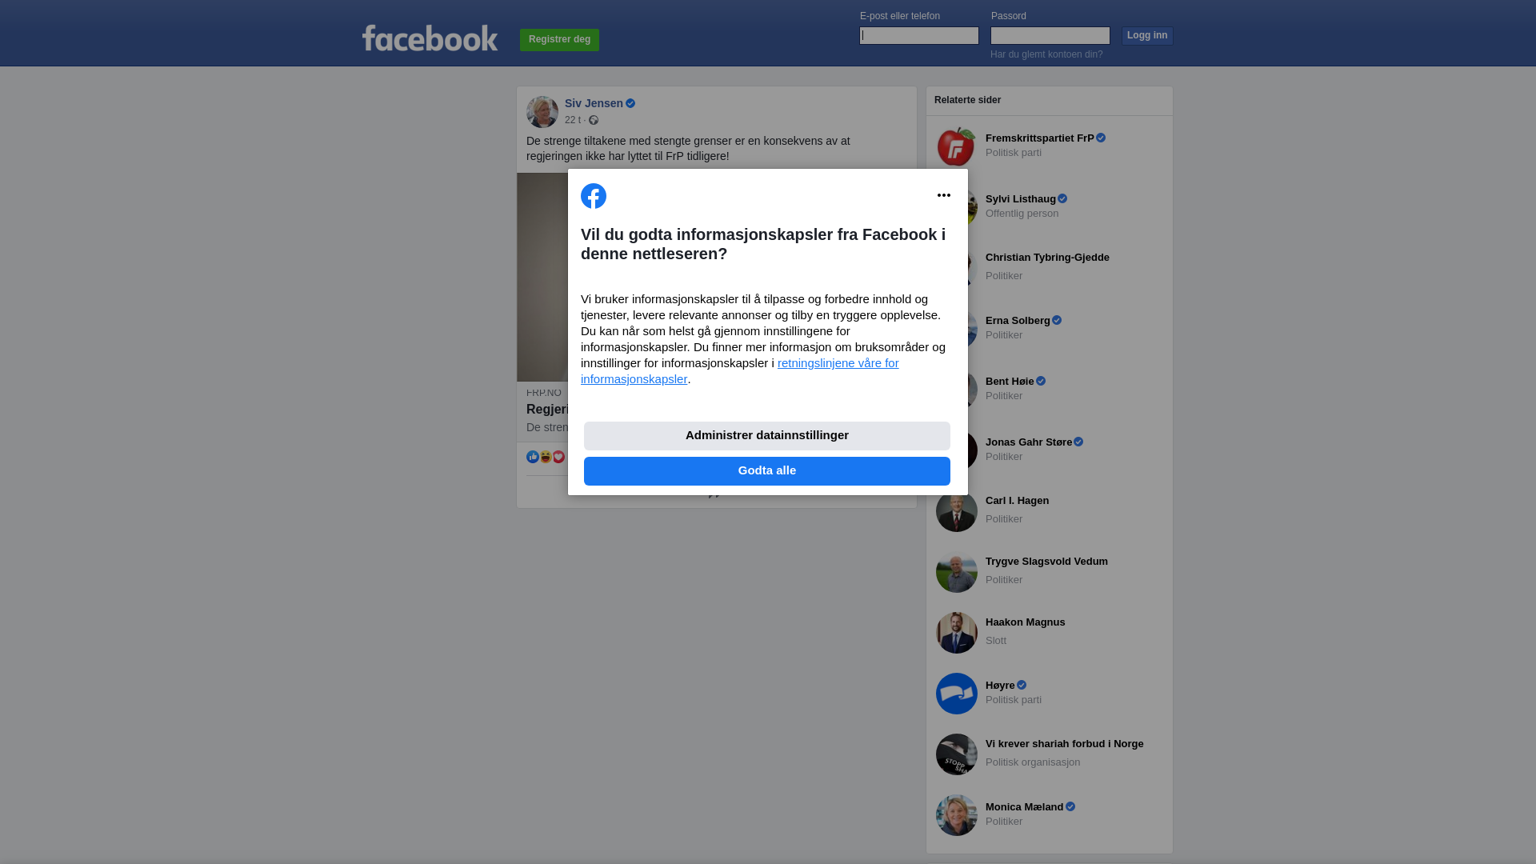Click the public globe icon on post
Screen dimensions: 1536x864
point(594,120)
